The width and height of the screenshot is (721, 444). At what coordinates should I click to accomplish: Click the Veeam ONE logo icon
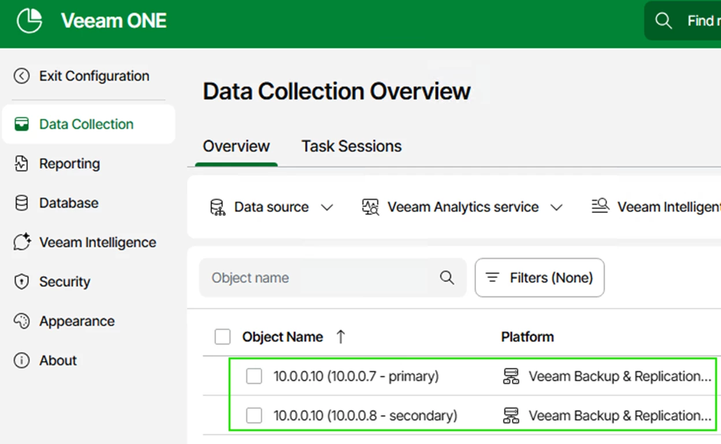coord(29,21)
